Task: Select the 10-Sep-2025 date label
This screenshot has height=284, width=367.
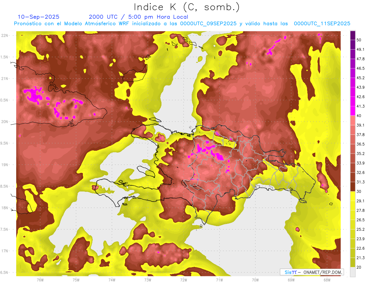Action: click(x=39, y=17)
